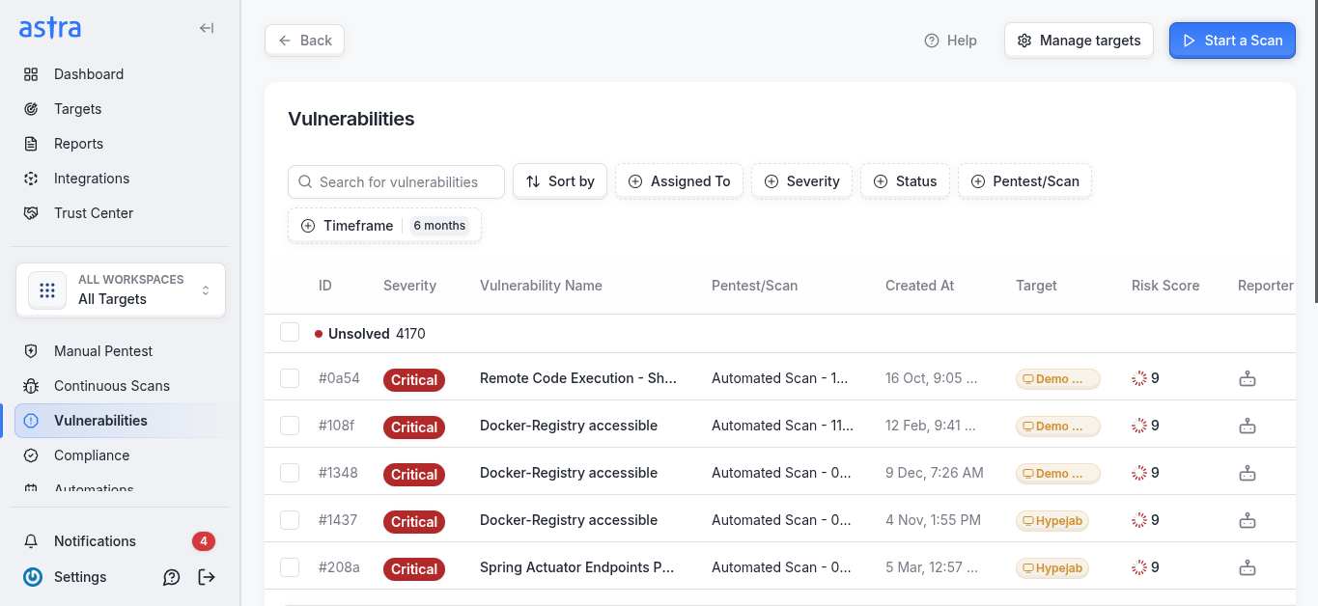Image resolution: width=1318 pixels, height=606 pixels.
Task: Add a Pentest/Scan filter
Action: pos(1024,181)
